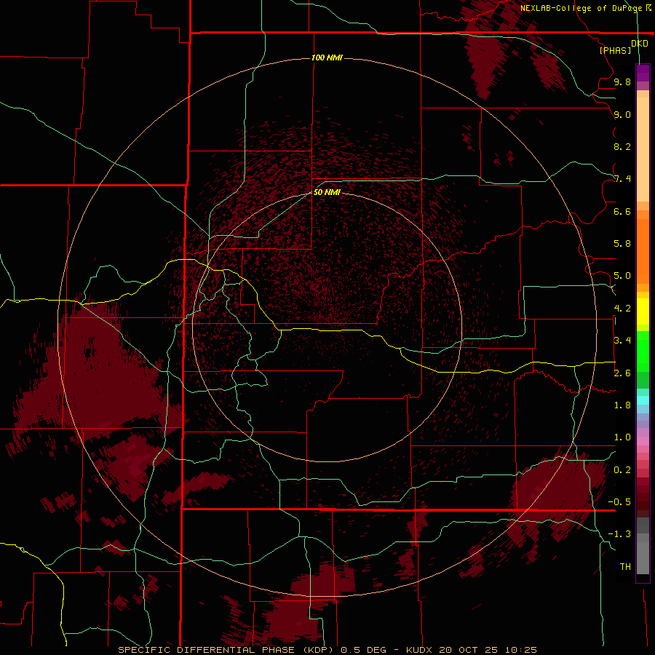Click the gray band at color scale bottom

pyautogui.click(x=643, y=554)
